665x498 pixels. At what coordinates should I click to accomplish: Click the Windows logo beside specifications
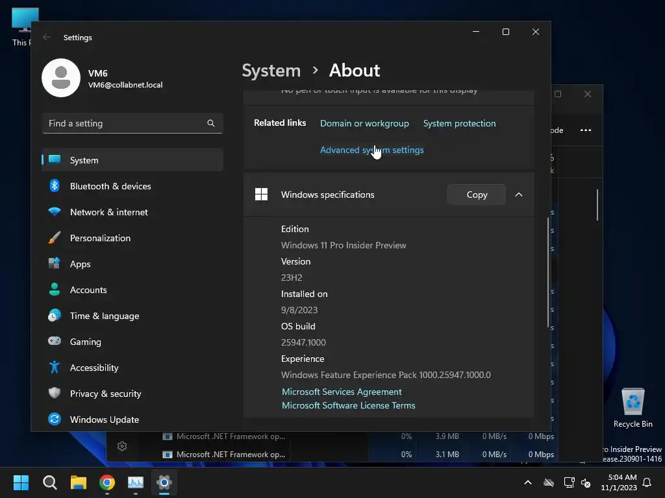point(261,195)
